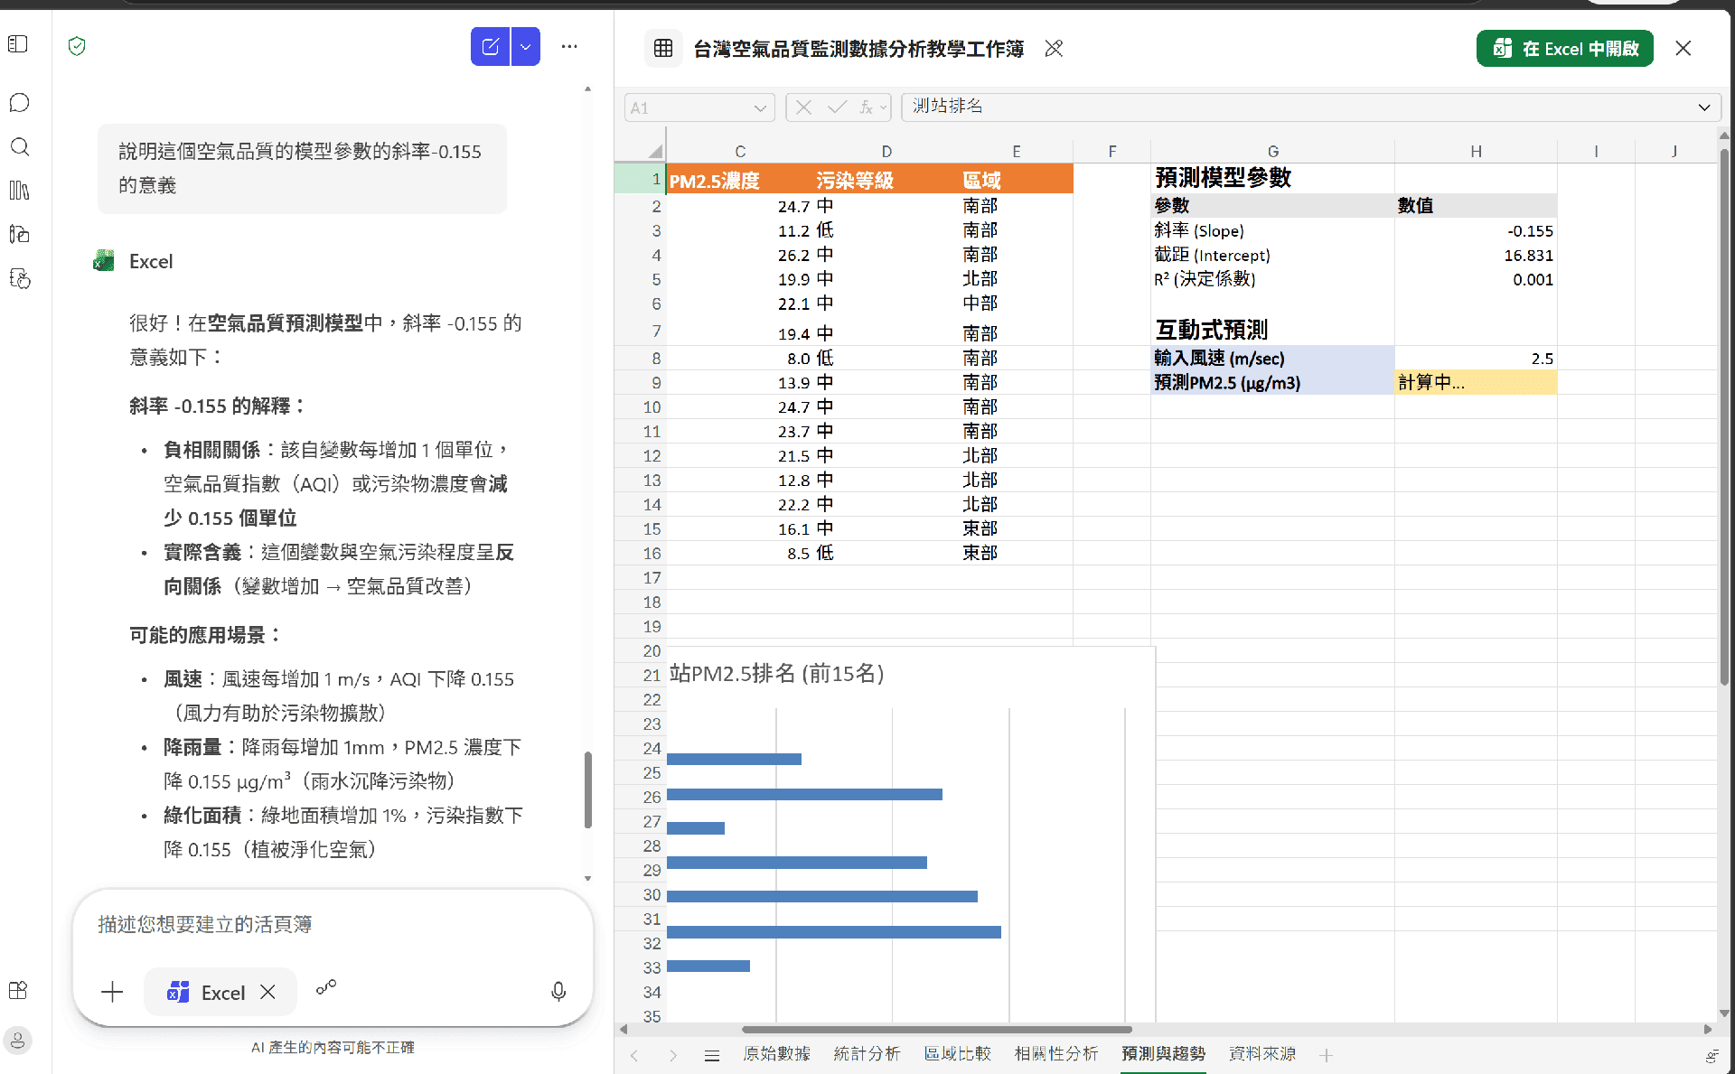Click the microphone voice input icon
This screenshot has height=1074, width=1735.
(558, 992)
